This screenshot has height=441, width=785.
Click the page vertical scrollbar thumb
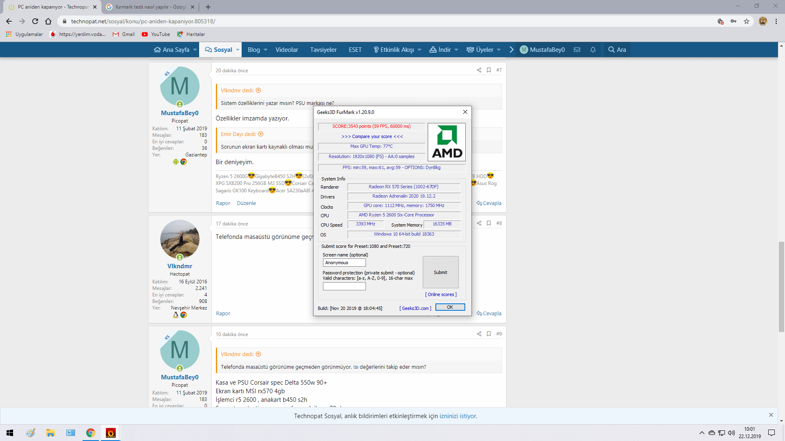click(x=781, y=286)
